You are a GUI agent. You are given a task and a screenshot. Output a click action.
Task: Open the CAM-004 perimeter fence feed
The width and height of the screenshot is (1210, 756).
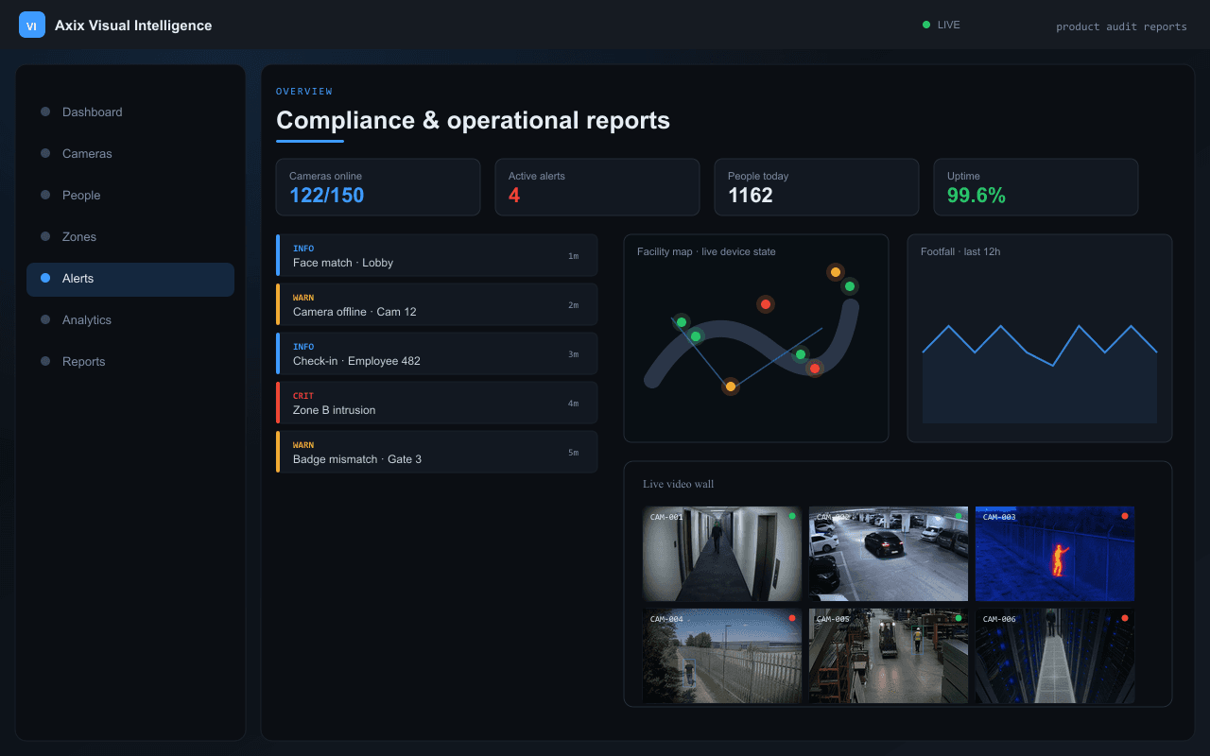(x=722, y=656)
